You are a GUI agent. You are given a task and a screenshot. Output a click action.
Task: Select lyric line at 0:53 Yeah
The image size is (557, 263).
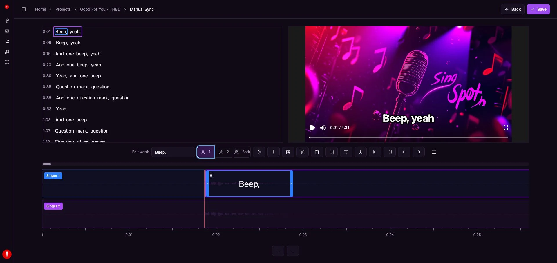pyautogui.click(x=61, y=109)
